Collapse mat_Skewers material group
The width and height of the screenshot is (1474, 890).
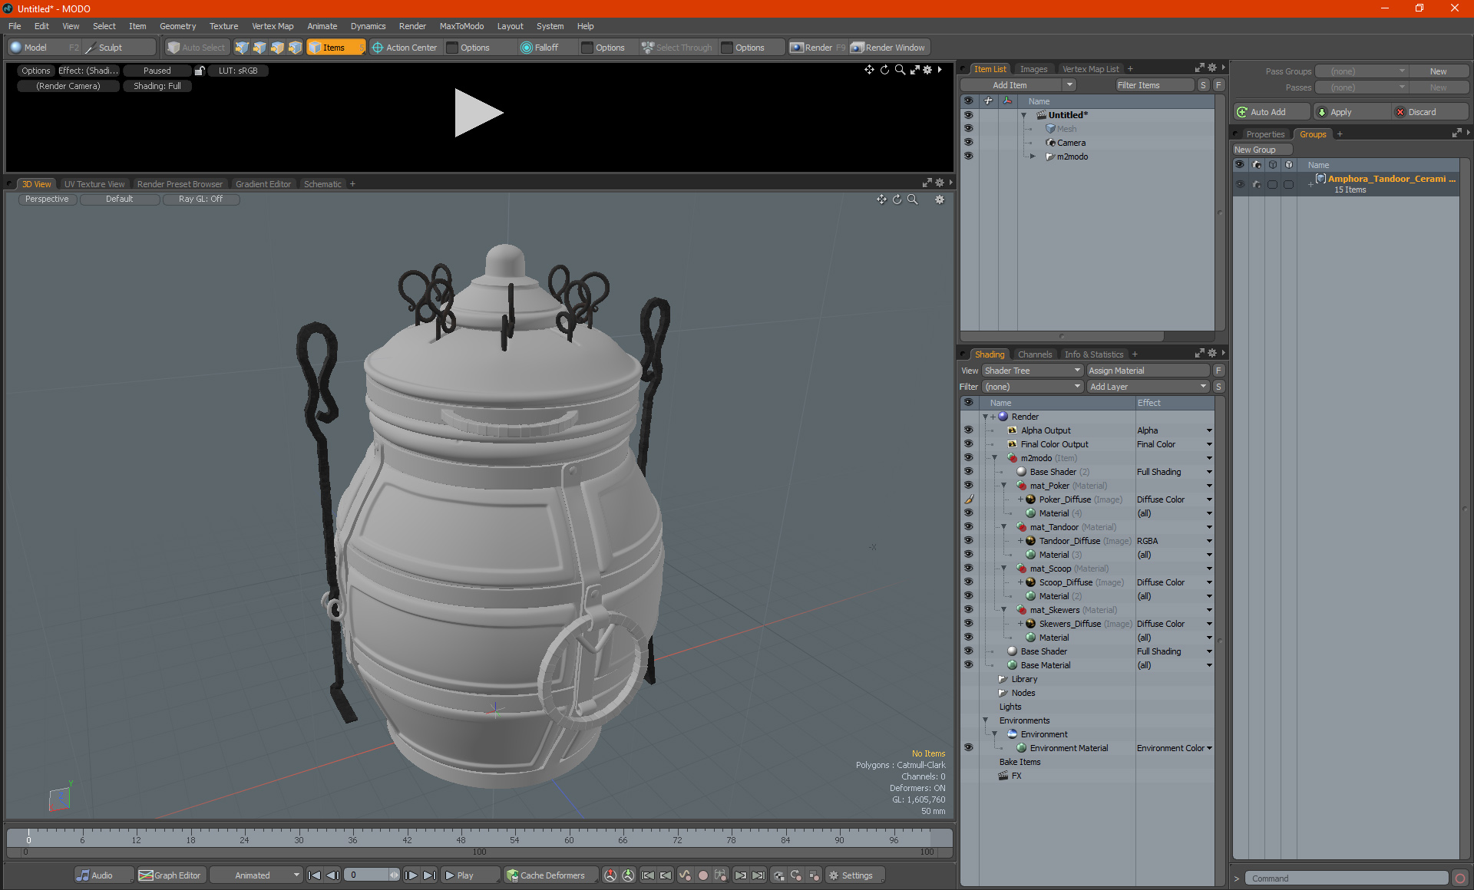[1003, 610]
